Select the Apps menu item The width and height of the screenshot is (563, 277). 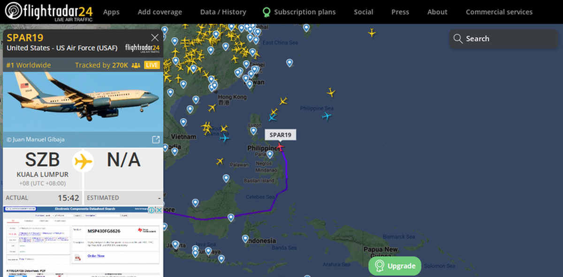(x=111, y=12)
